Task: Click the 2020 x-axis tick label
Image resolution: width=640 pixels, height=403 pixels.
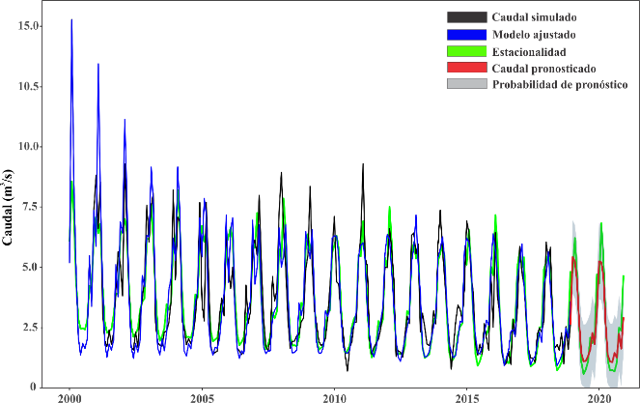Action: click(x=598, y=397)
